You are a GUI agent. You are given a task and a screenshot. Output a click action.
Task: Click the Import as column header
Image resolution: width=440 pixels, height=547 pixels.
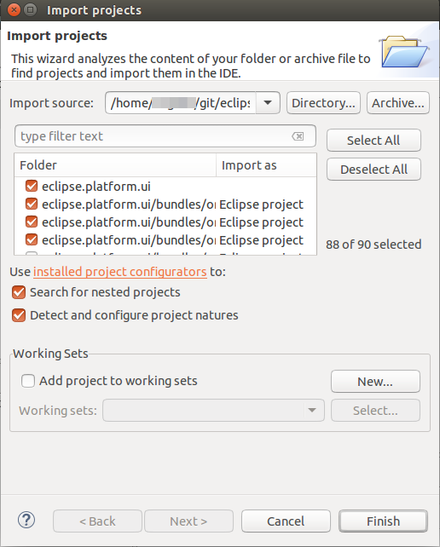[266, 165]
